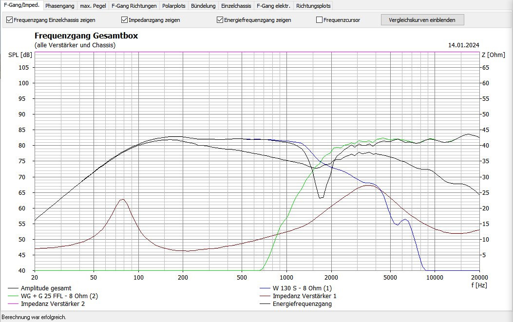Disable the Impedanzgang zeigen checkbox
Viewport: 513px width, 322px height.
124,20
